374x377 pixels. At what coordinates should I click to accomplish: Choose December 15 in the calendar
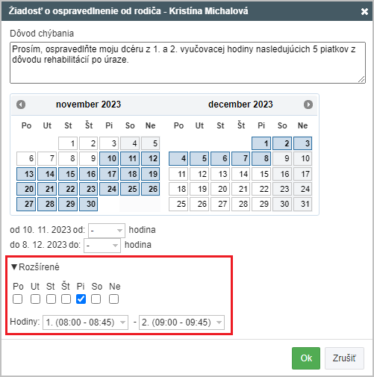261,174
